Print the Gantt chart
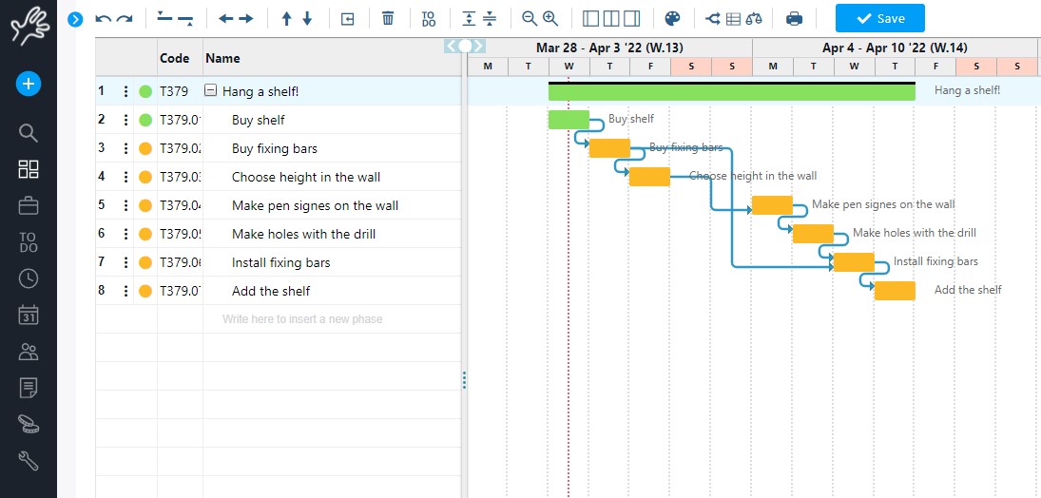This screenshot has width=1041, height=498. pos(795,18)
